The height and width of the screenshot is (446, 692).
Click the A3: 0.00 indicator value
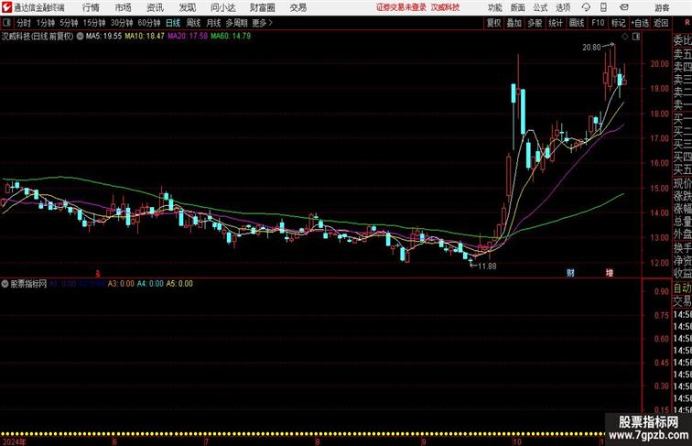pyautogui.click(x=121, y=284)
